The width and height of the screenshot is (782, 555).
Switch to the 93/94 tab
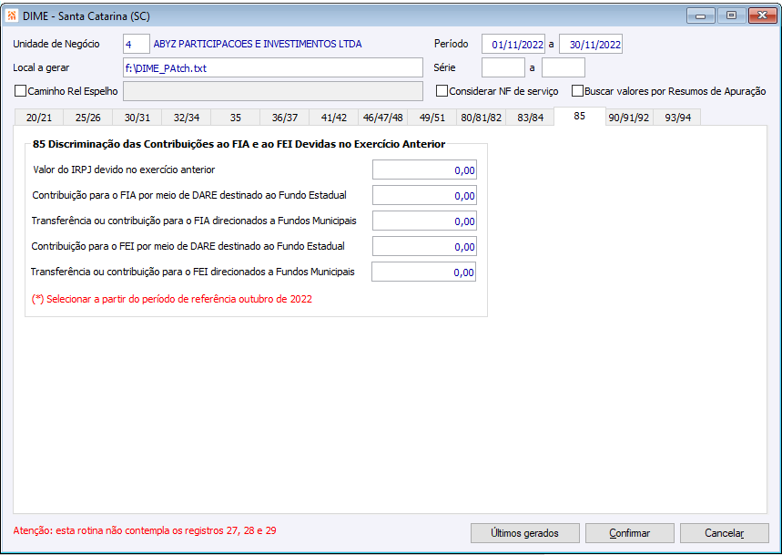[x=678, y=118]
